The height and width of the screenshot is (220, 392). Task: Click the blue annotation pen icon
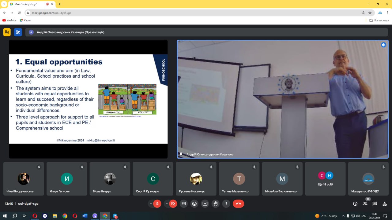pos(18,32)
